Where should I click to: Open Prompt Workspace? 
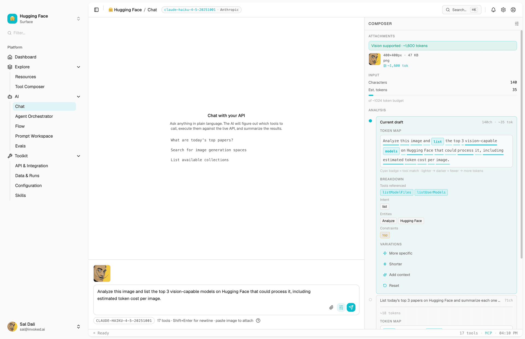pyautogui.click(x=34, y=136)
